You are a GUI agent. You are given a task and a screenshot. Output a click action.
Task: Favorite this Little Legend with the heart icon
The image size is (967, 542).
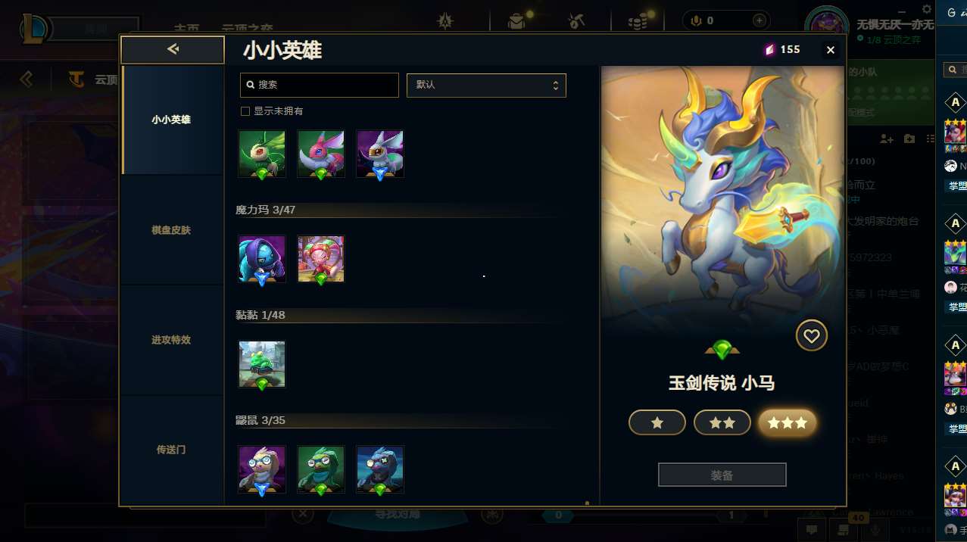pyautogui.click(x=811, y=335)
